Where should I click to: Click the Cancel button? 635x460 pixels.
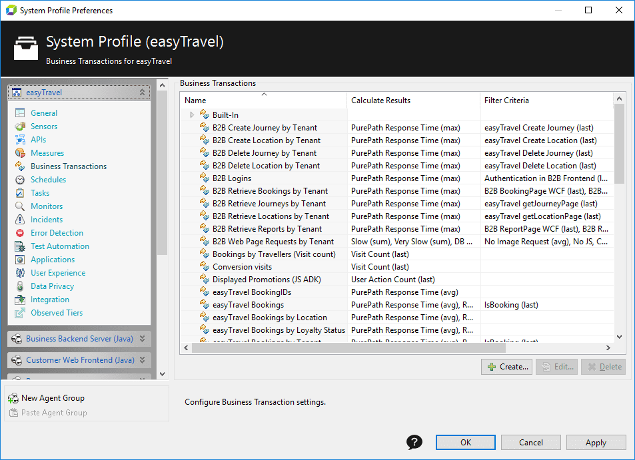point(531,443)
